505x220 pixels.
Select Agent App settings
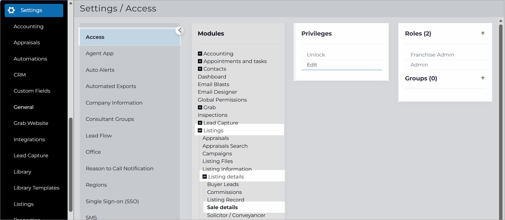point(99,54)
